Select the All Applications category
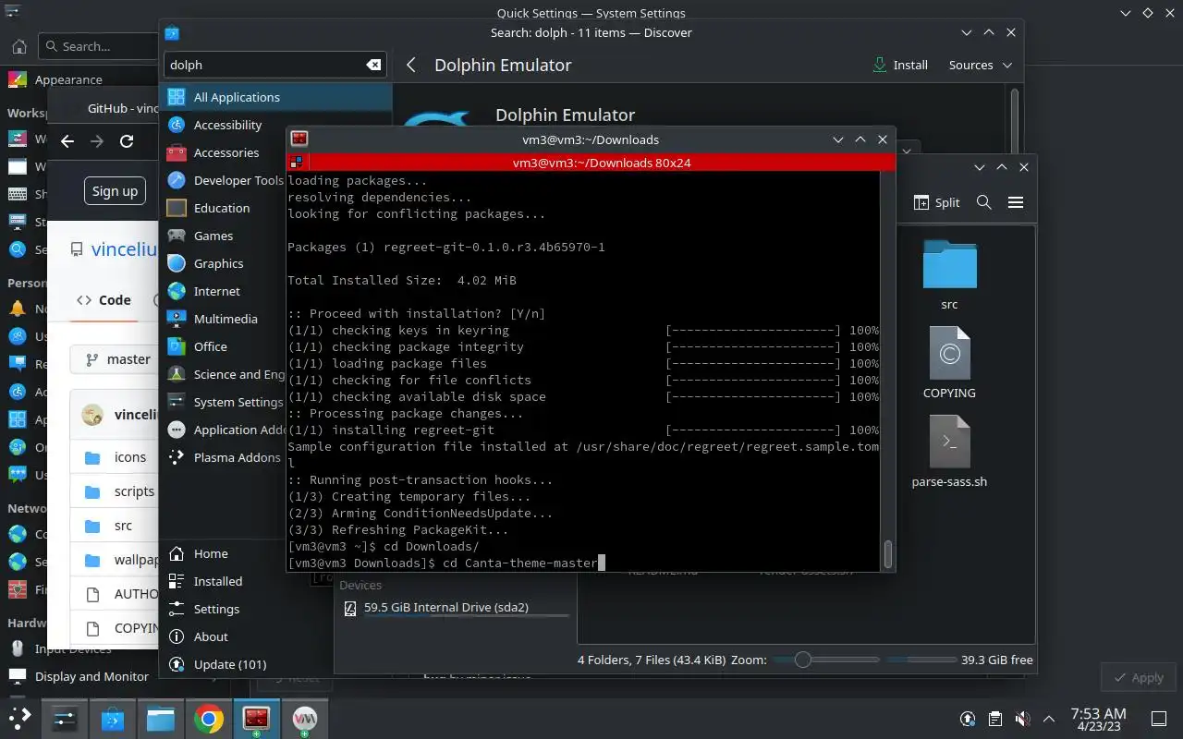This screenshot has height=739, width=1183. click(276, 97)
